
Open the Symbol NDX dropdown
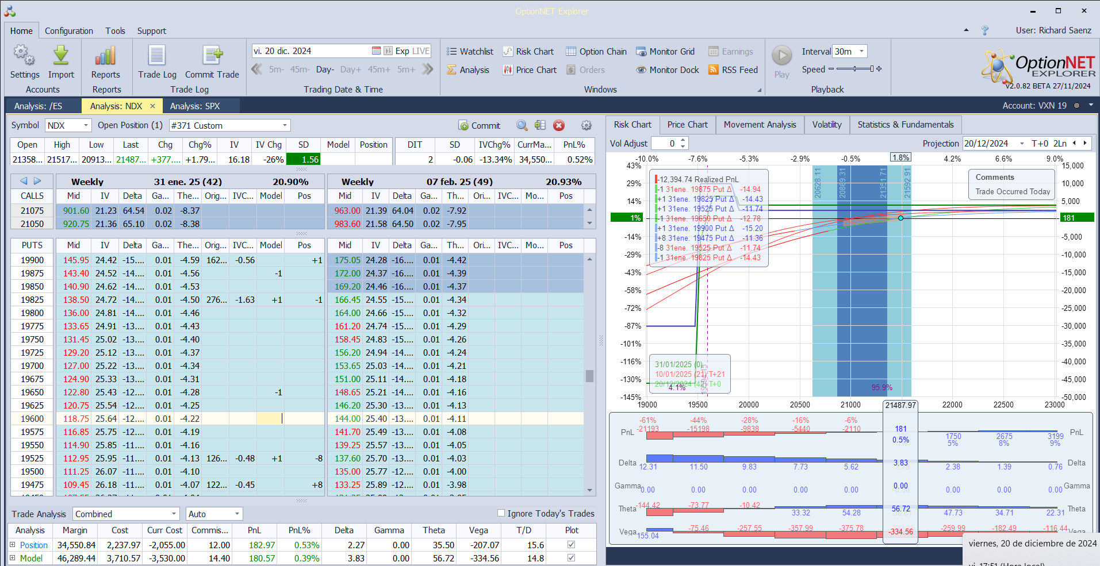click(x=86, y=125)
